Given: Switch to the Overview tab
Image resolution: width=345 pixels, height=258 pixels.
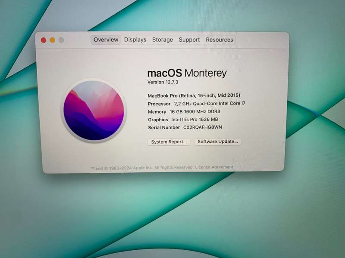Looking at the screenshot, I should [106, 40].
